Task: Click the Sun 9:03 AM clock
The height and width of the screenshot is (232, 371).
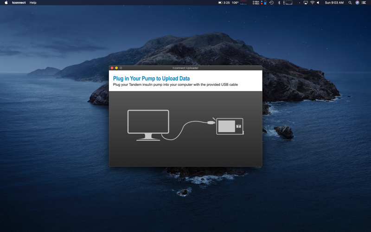Action: coord(334,3)
